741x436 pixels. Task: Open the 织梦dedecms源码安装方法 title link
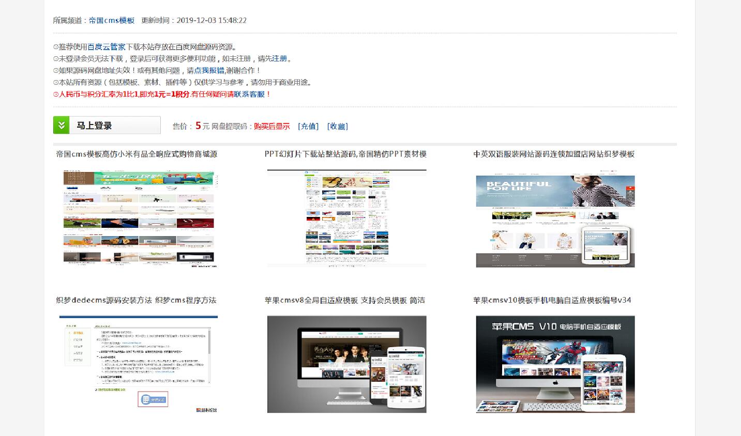point(136,300)
